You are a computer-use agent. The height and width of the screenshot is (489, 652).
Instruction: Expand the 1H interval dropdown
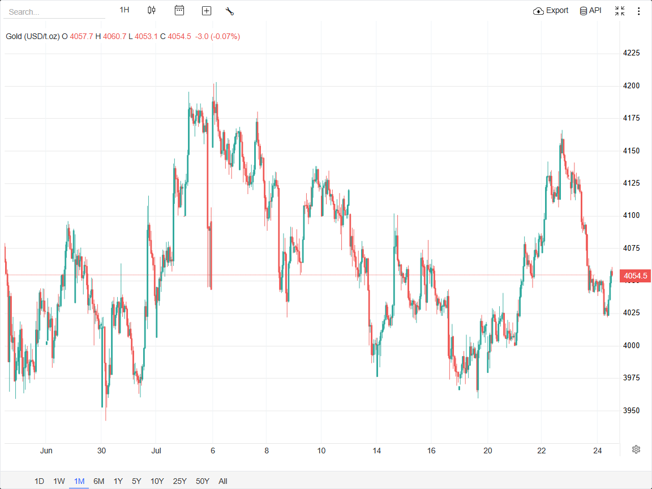125,10
